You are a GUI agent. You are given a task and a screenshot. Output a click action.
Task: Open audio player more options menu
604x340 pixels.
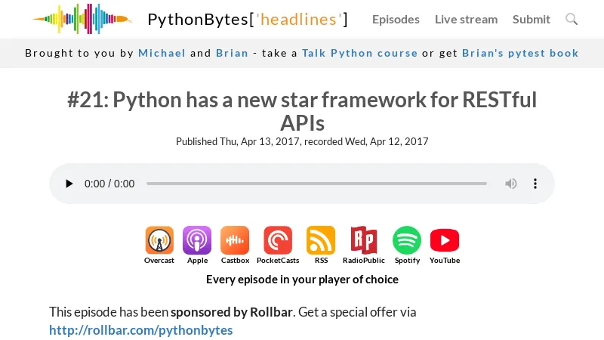pyautogui.click(x=535, y=184)
